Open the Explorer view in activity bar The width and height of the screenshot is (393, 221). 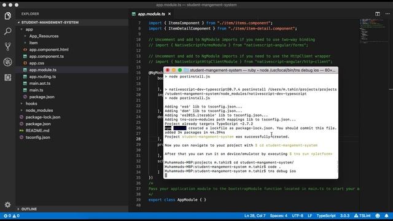point(8,16)
